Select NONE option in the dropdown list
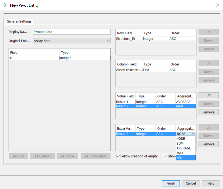This screenshot has height=189, width=223. pyautogui.click(x=181, y=139)
